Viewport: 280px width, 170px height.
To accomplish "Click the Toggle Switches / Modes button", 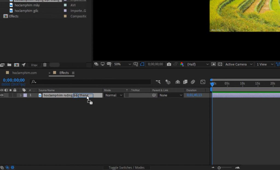I will pyautogui.click(x=127, y=167).
